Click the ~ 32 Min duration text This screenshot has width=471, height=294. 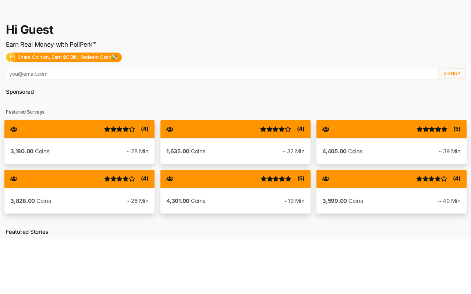click(x=294, y=151)
